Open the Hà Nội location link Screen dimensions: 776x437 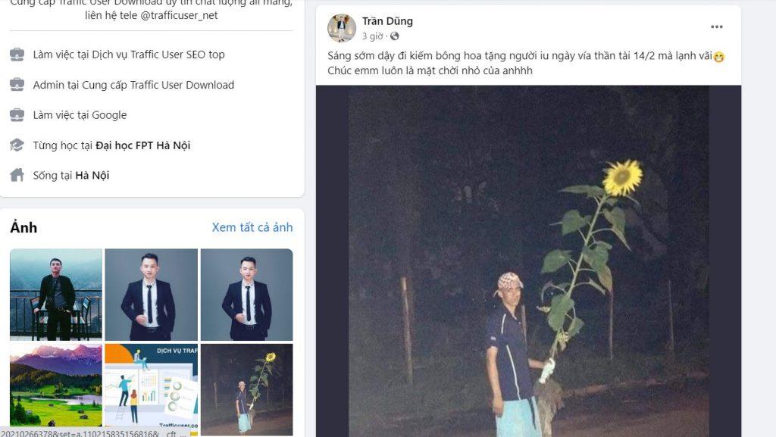(92, 176)
